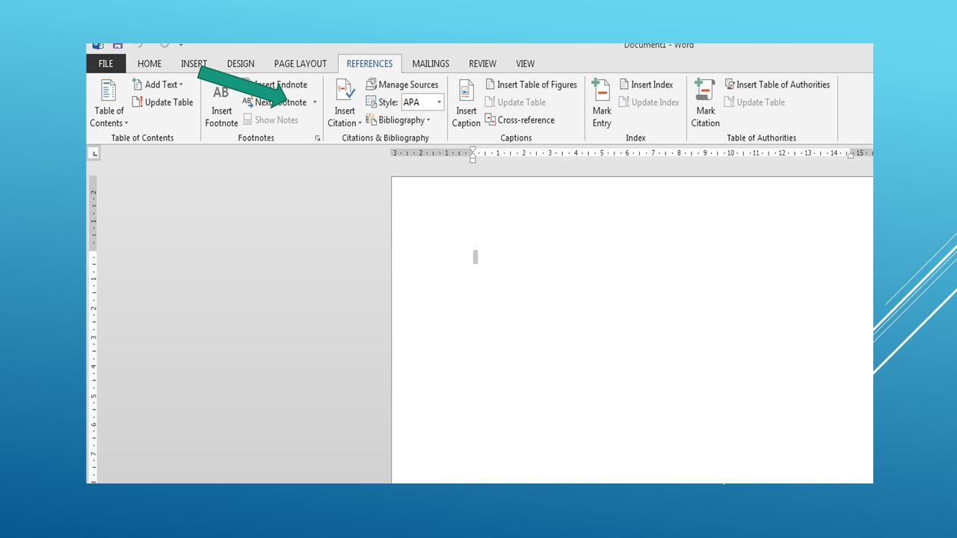957x538 pixels.
Task: Click Update Table in Captions group
Action: [x=515, y=102]
